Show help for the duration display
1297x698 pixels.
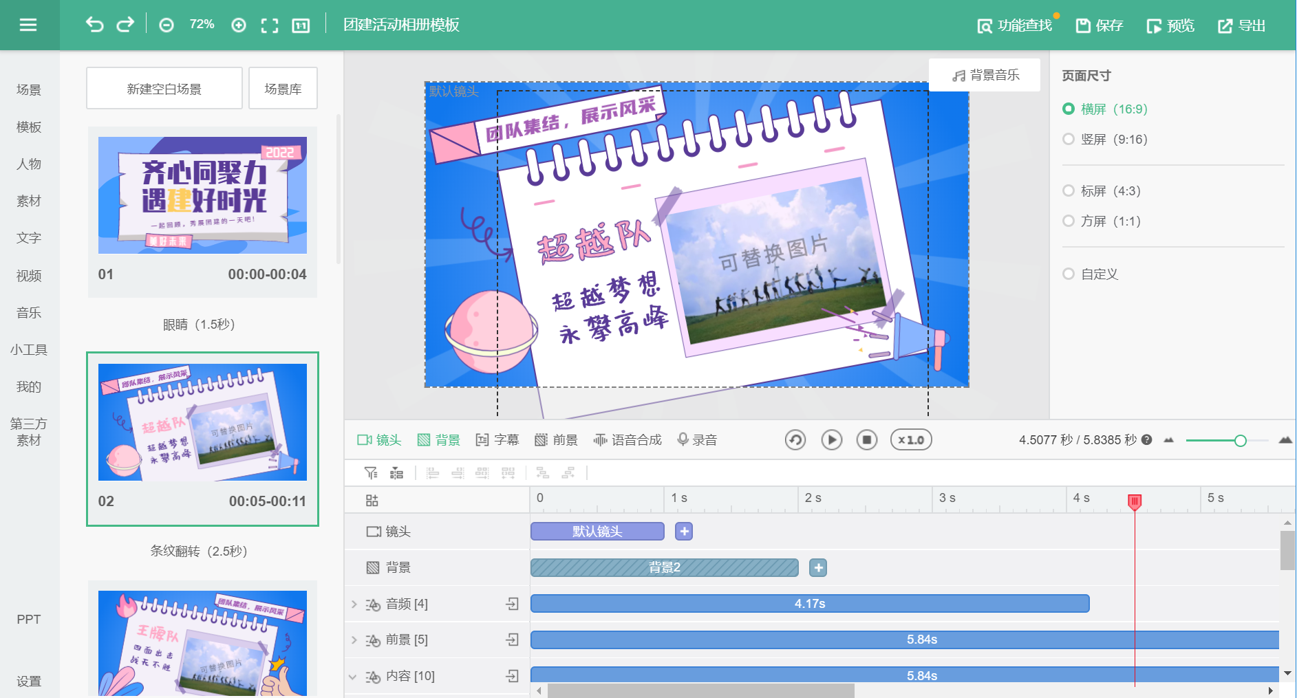(1146, 440)
